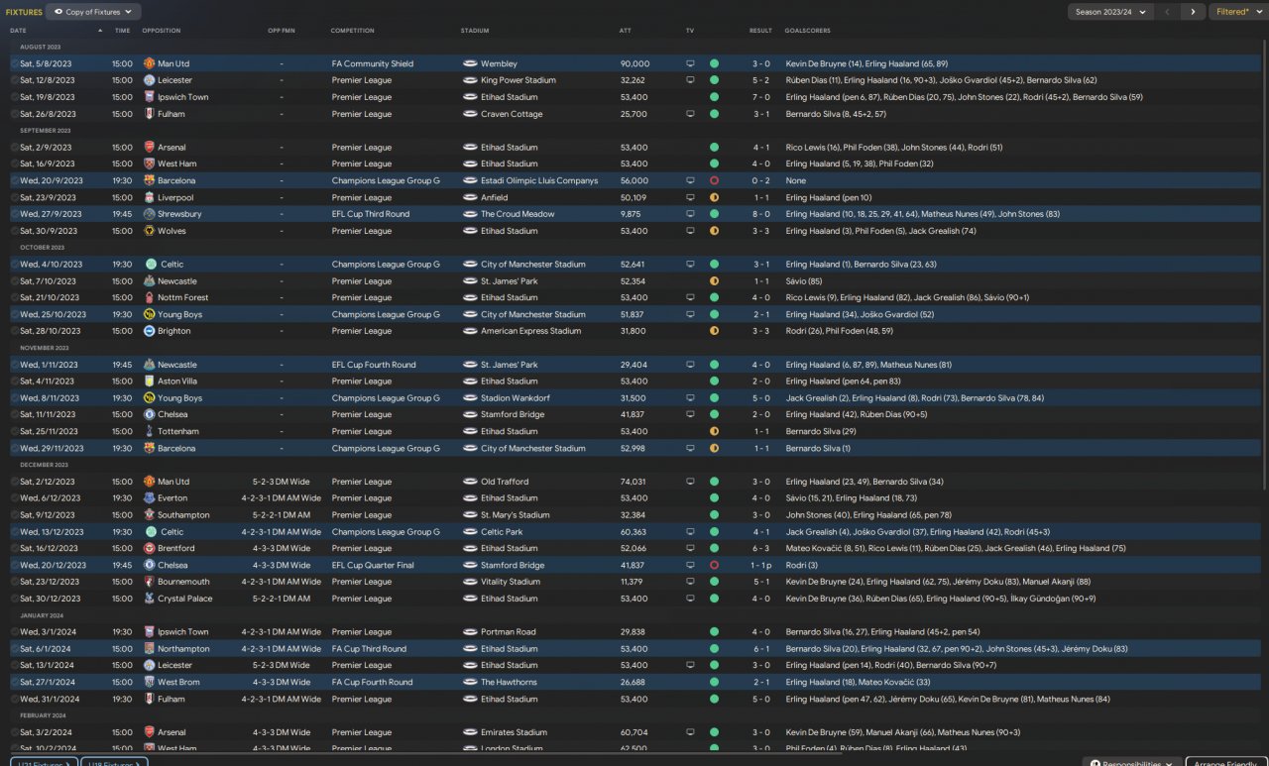Open the Copy of Fixtures view dropdown
This screenshot has width=1269, height=766.
click(94, 12)
